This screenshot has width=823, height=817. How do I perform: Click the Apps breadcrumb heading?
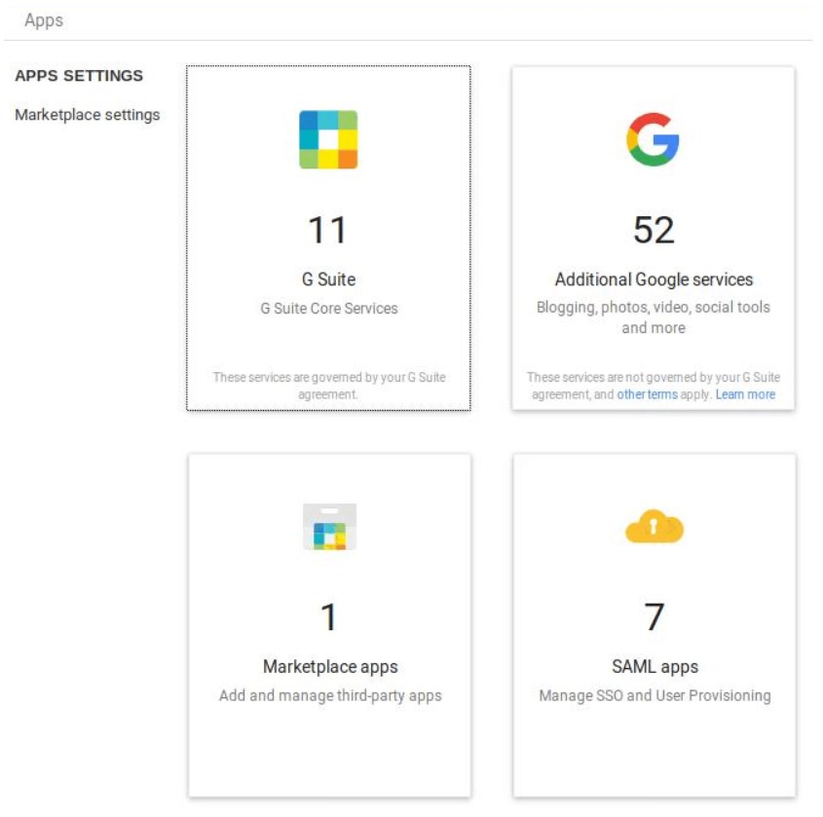pos(44,19)
